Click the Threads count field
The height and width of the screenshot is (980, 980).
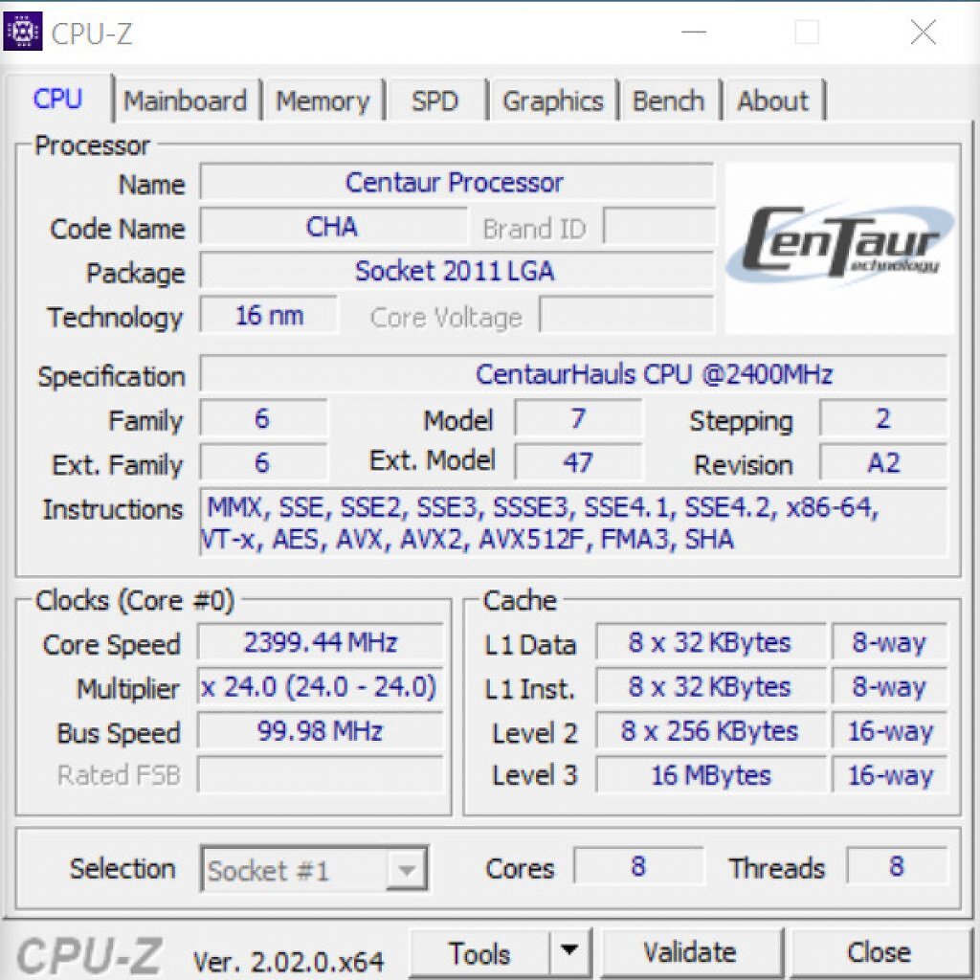(x=897, y=865)
